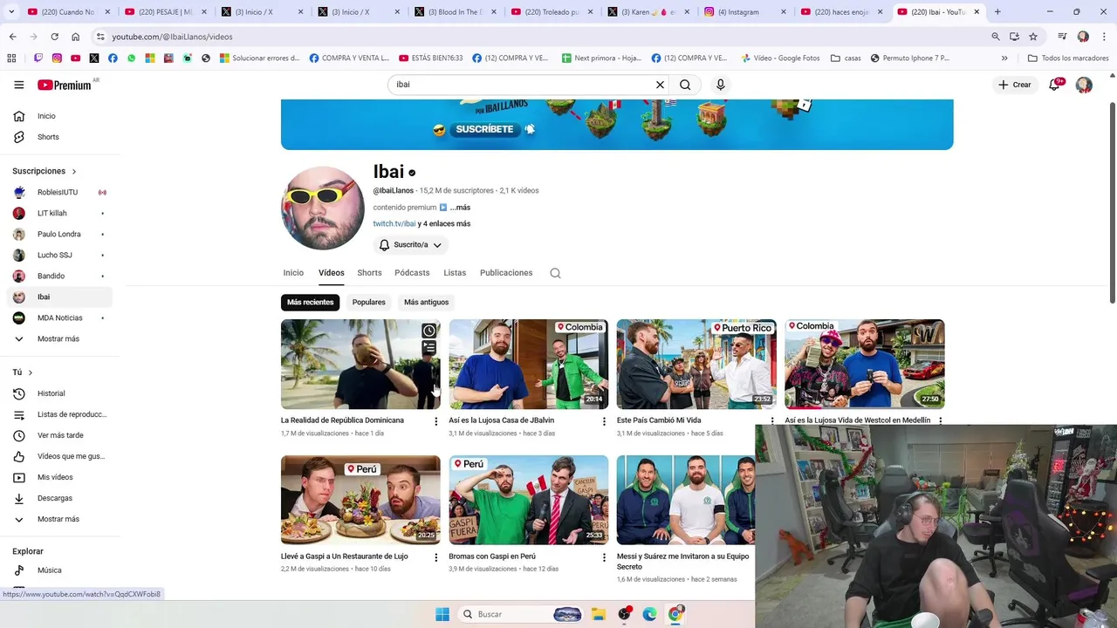Expand Mostrar más under Tú section
The image size is (1117, 628).
[x=59, y=519]
